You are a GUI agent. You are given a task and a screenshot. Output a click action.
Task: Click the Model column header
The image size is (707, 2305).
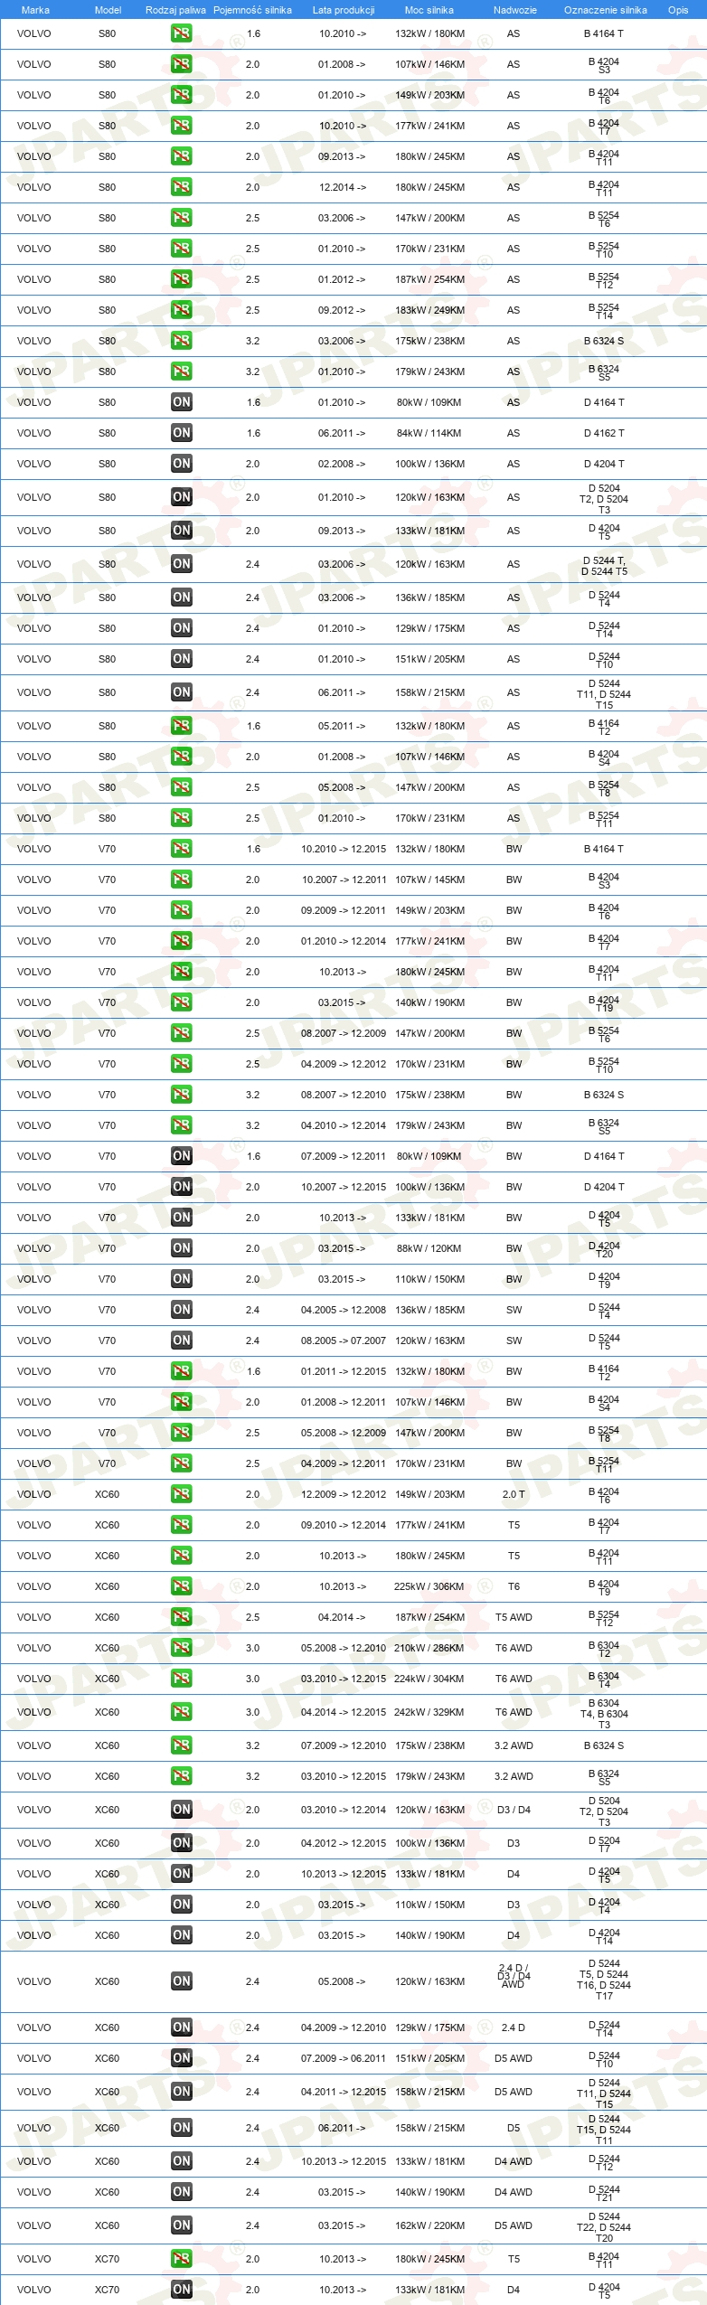(x=108, y=10)
